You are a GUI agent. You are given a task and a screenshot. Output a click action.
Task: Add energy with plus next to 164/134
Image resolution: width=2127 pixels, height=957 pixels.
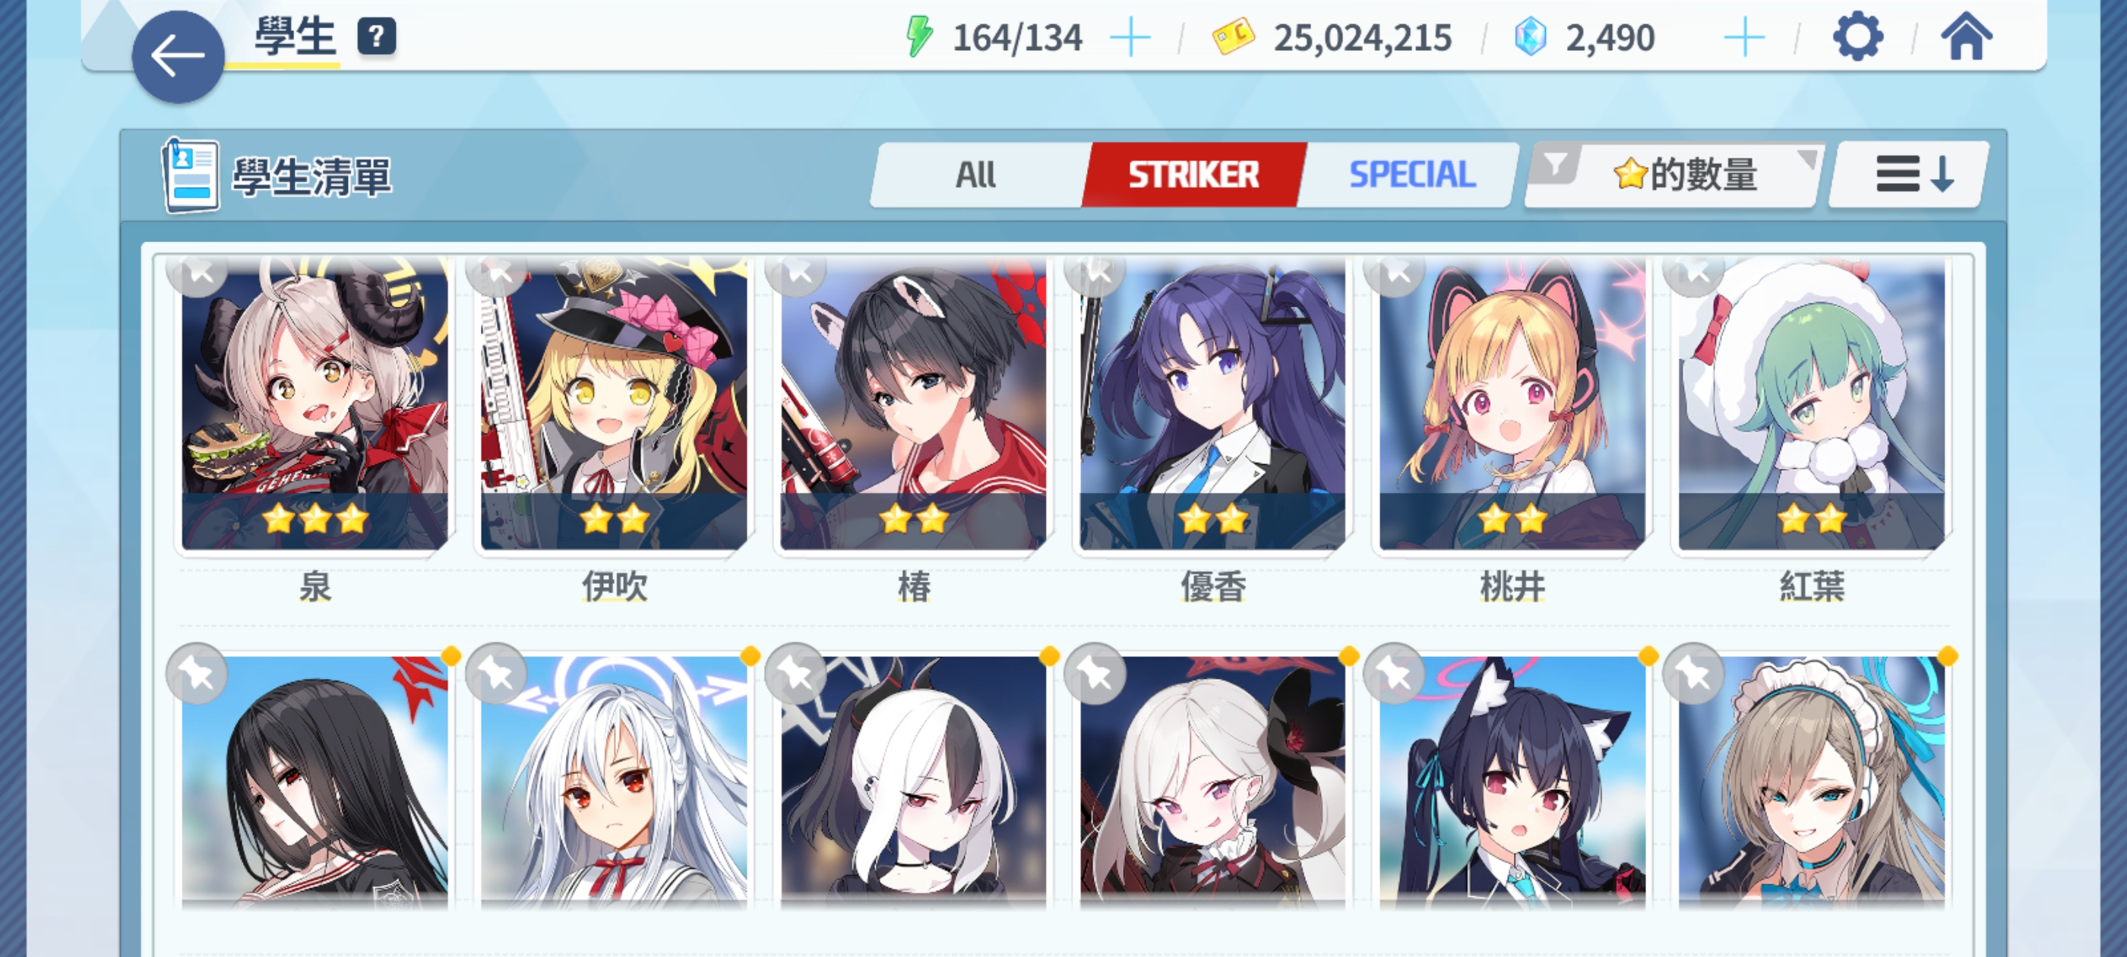pos(1130,38)
